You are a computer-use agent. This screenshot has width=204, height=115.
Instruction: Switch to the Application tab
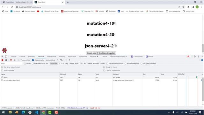pos(72,57)
